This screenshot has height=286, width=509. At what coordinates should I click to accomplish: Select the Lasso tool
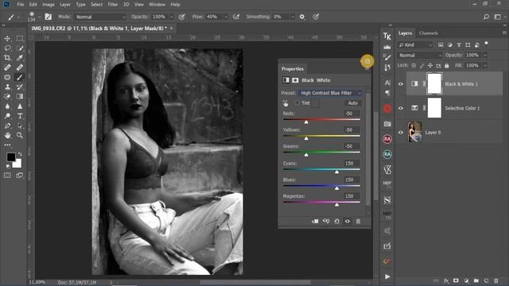coord(7,48)
